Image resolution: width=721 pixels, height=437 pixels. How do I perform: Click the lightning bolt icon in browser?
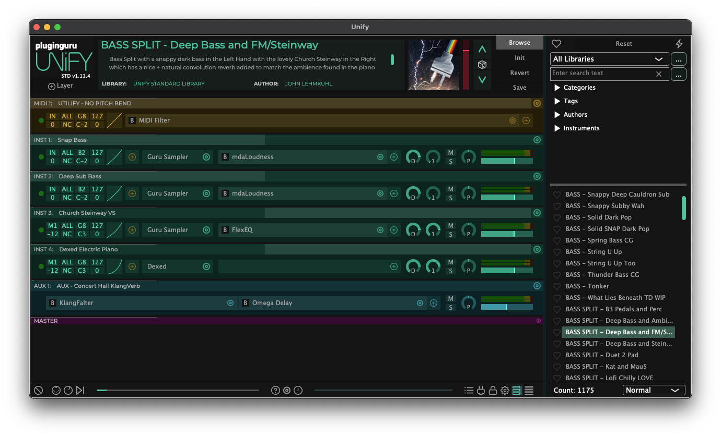pyautogui.click(x=679, y=44)
